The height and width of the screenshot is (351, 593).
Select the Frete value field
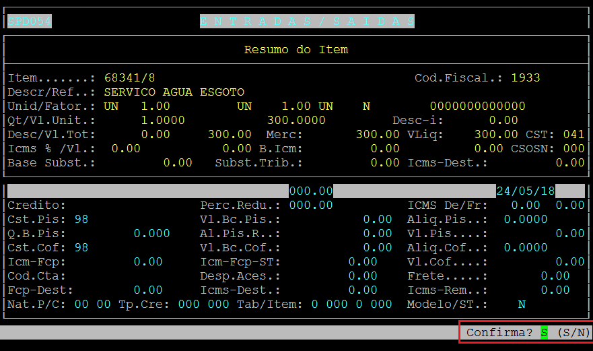pyautogui.click(x=555, y=276)
